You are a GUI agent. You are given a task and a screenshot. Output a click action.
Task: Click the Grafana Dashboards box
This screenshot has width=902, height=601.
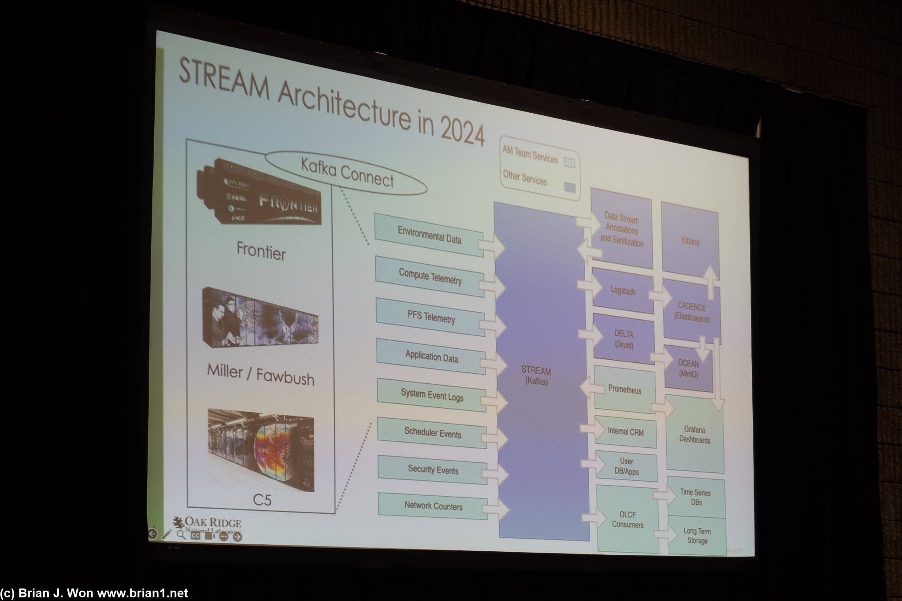click(695, 435)
